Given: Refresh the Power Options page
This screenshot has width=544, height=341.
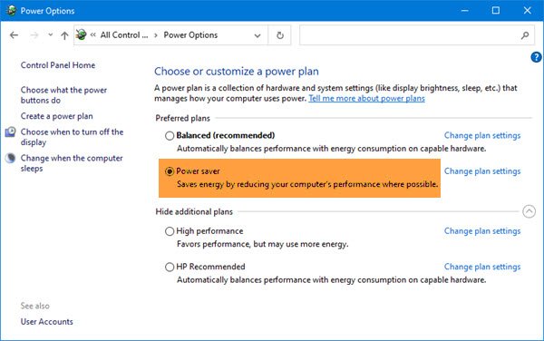Looking at the screenshot, I should [x=279, y=35].
